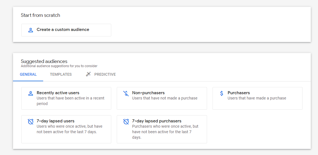Screen dimensions: 318x155
Task: Pick the Purchasers suggested audience title
Action: (239, 93)
